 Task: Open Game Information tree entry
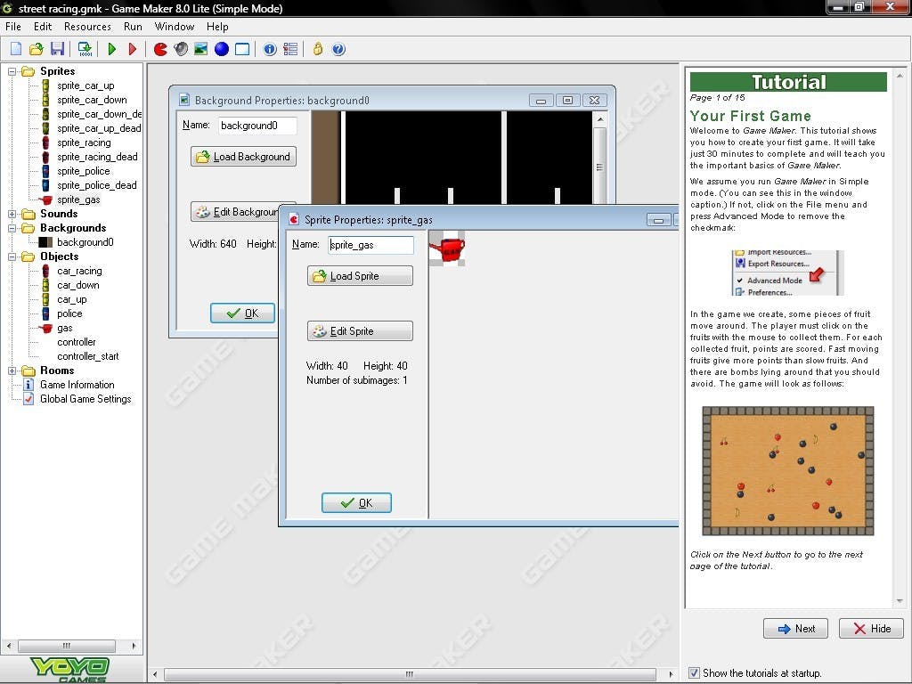point(77,385)
